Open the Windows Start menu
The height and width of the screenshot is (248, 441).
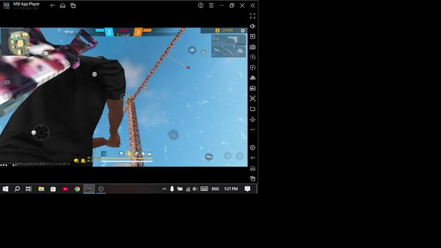pyautogui.click(x=5, y=189)
